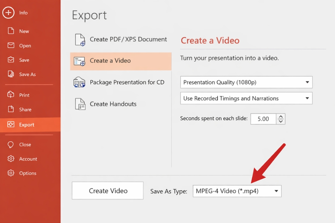Click the Save As icon
Screen dimensions: 335x223
point(11,74)
